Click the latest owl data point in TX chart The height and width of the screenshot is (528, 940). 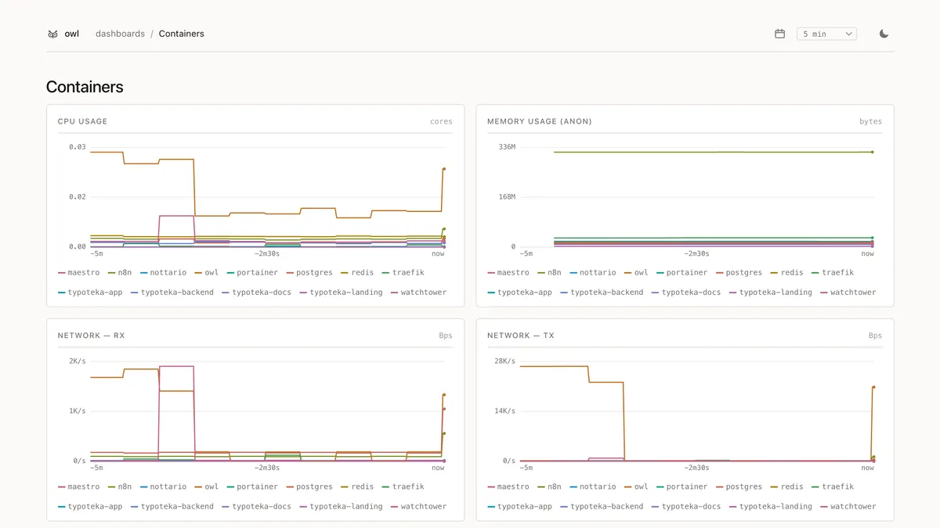click(873, 387)
